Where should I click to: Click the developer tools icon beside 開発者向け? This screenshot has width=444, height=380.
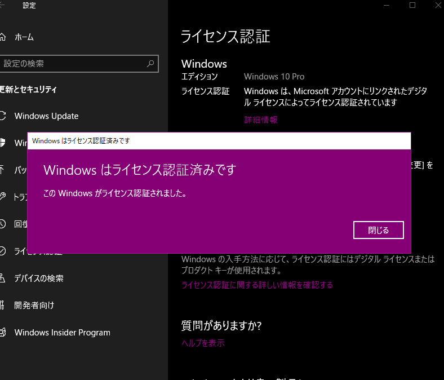[x=2, y=305]
